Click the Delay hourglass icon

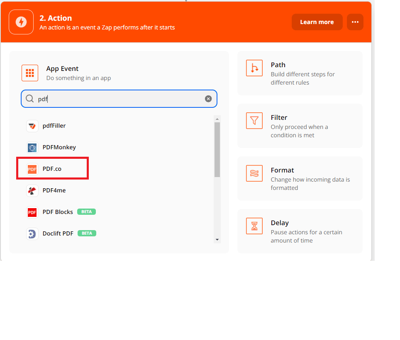pos(254,226)
